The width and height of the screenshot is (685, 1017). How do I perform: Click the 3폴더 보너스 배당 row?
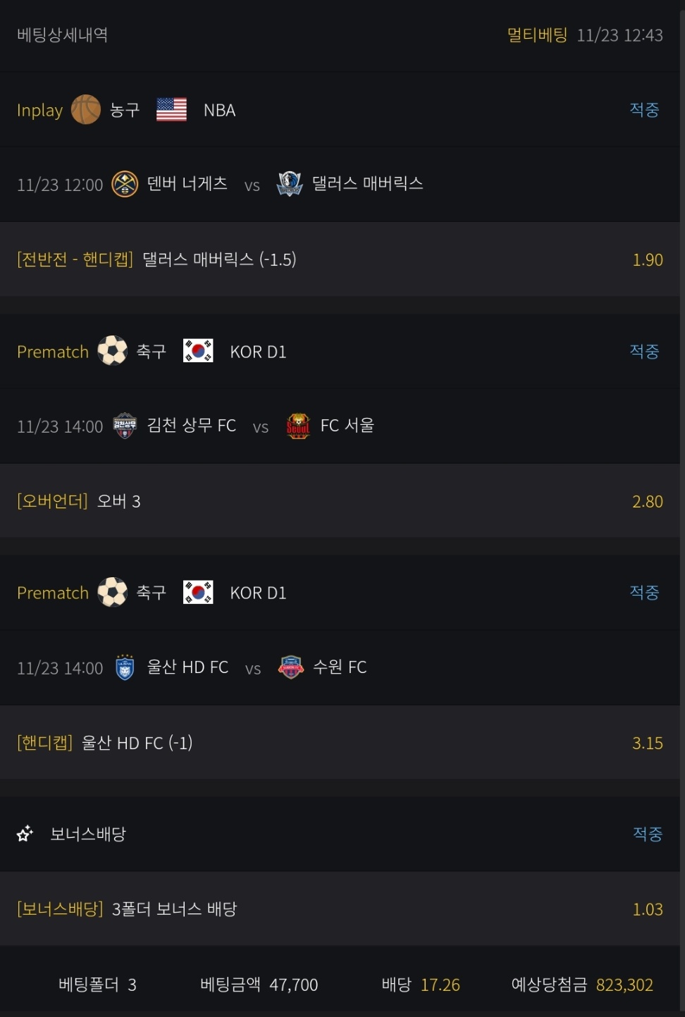point(174,909)
